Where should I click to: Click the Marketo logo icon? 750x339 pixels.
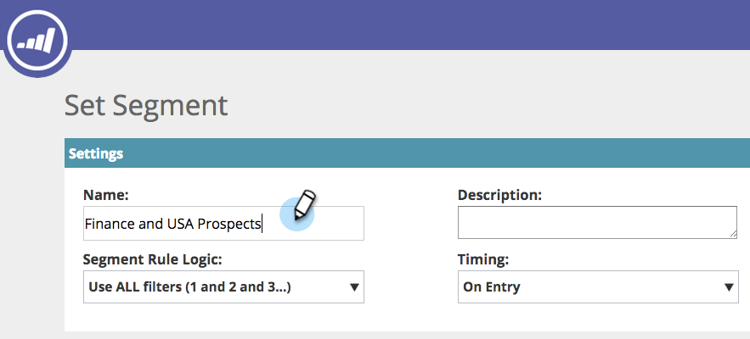coord(37,38)
